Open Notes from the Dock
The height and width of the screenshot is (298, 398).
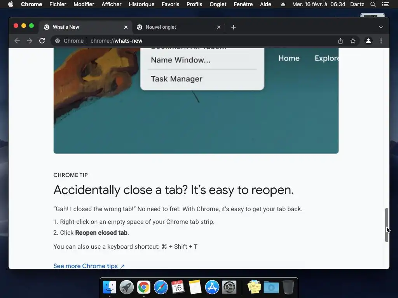click(x=195, y=288)
